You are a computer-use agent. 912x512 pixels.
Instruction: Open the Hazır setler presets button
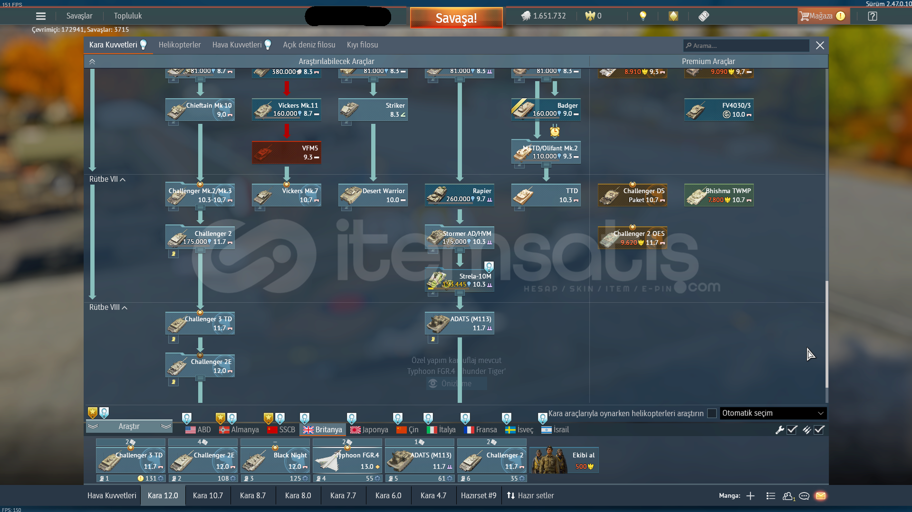[530, 495]
